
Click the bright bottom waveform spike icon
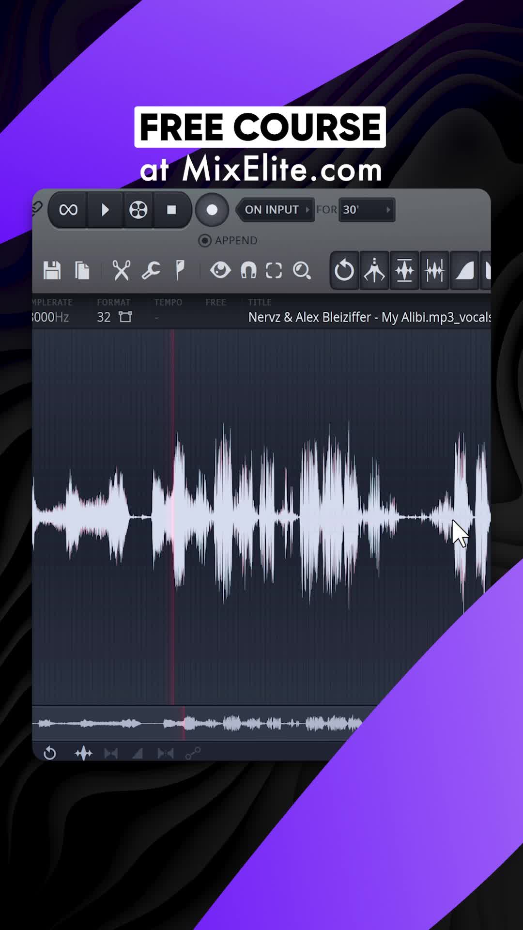coord(83,753)
